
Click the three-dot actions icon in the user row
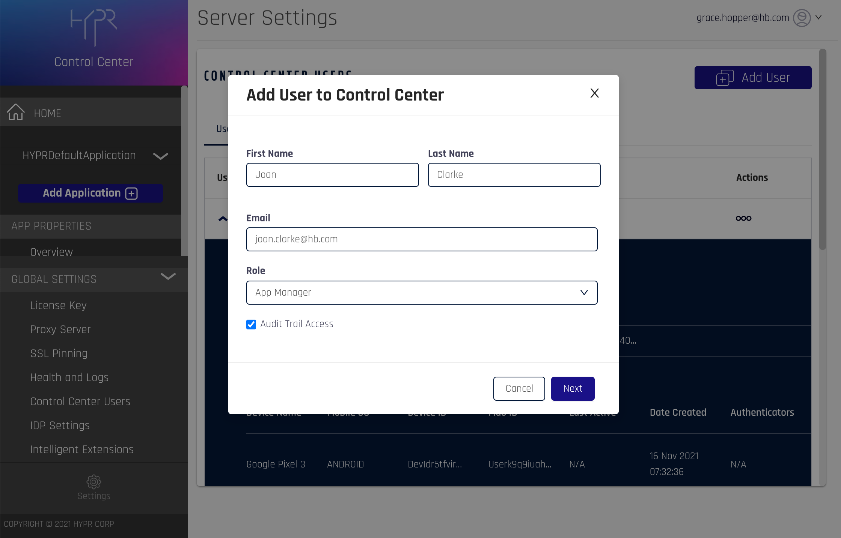pos(743,218)
